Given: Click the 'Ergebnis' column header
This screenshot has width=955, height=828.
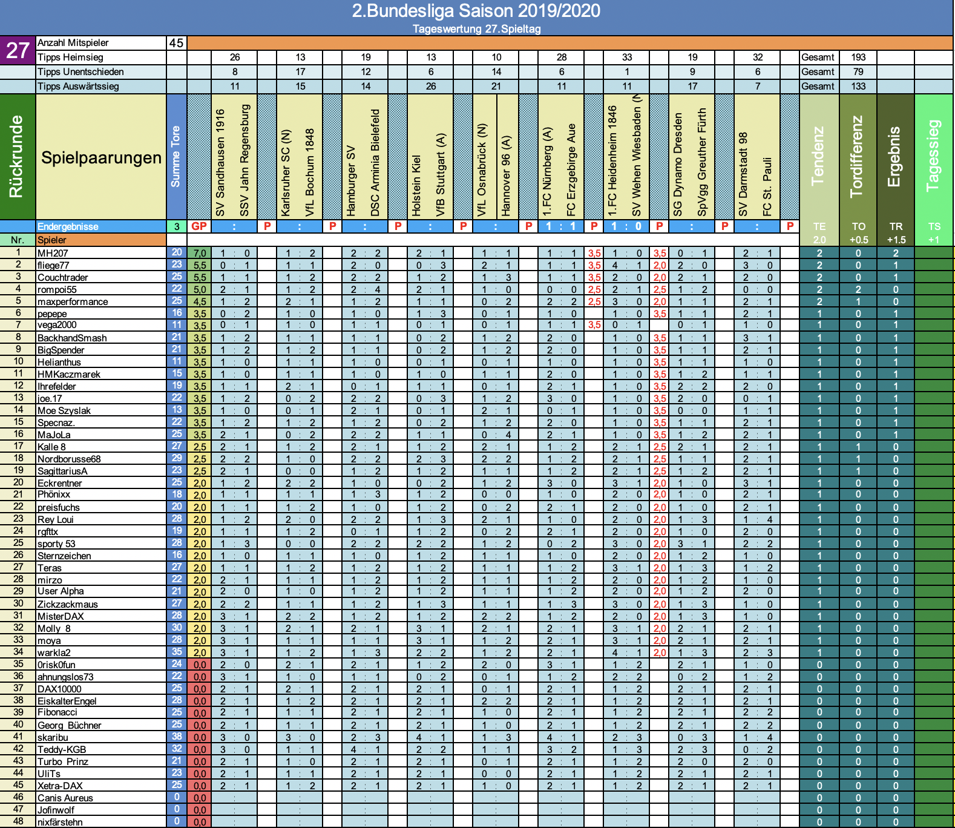Looking at the screenshot, I should (x=895, y=156).
